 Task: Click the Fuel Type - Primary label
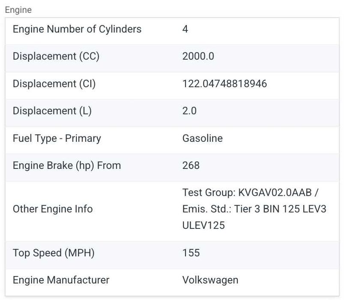57,138
